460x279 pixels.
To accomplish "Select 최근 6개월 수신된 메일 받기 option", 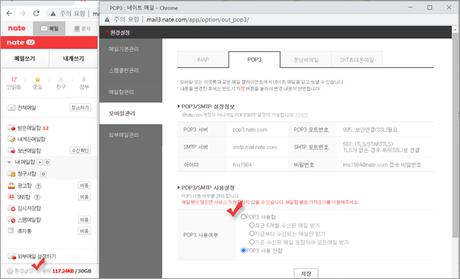I will point(251,225).
